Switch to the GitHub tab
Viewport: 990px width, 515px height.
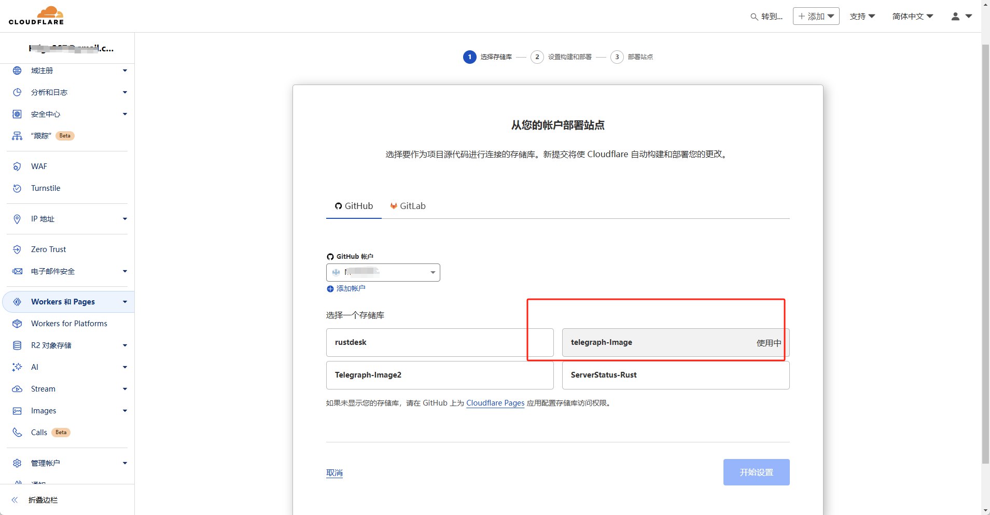tap(354, 206)
